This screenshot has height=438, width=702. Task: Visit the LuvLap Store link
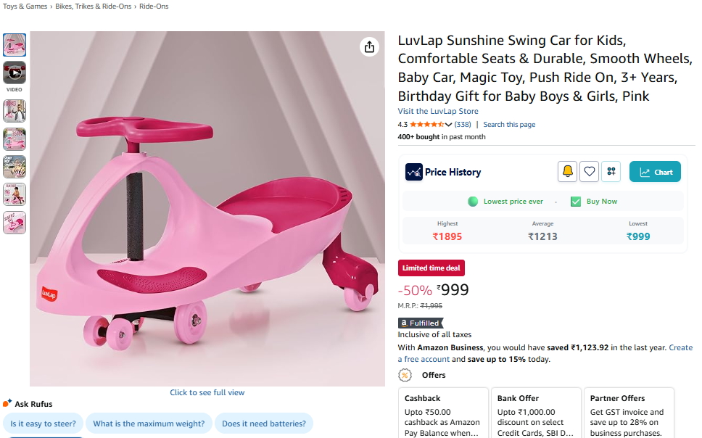coord(438,111)
